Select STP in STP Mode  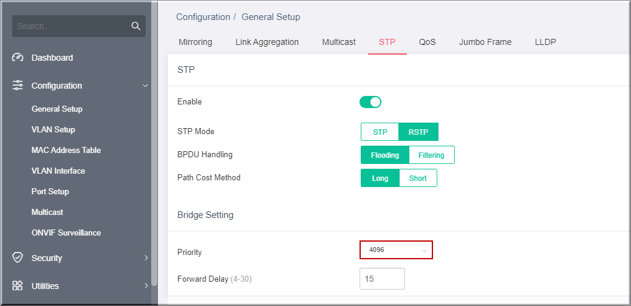tap(380, 132)
